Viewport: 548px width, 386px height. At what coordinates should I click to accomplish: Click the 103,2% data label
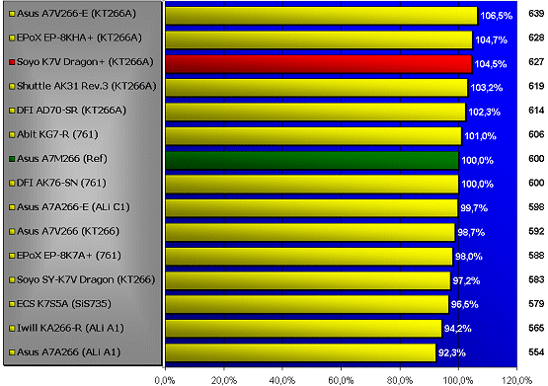[x=487, y=87]
